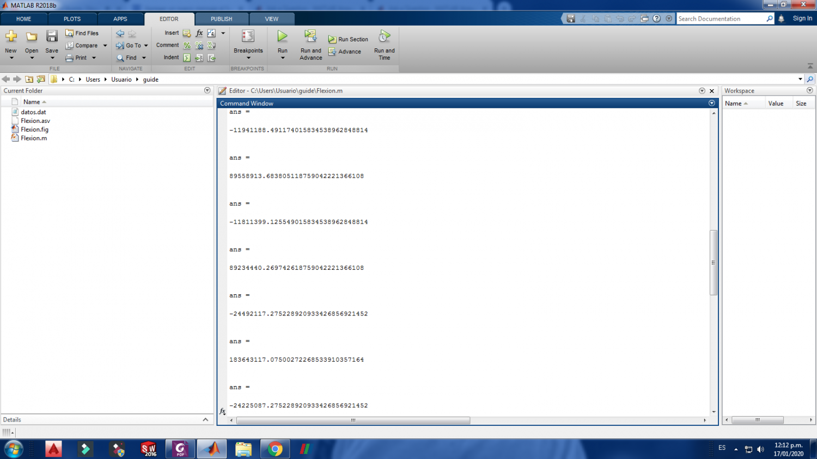
Task: Open the Save dropdown arrow
Action: [x=52, y=58]
